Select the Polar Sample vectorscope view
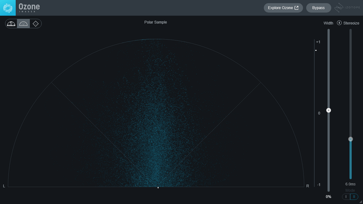 23,24
